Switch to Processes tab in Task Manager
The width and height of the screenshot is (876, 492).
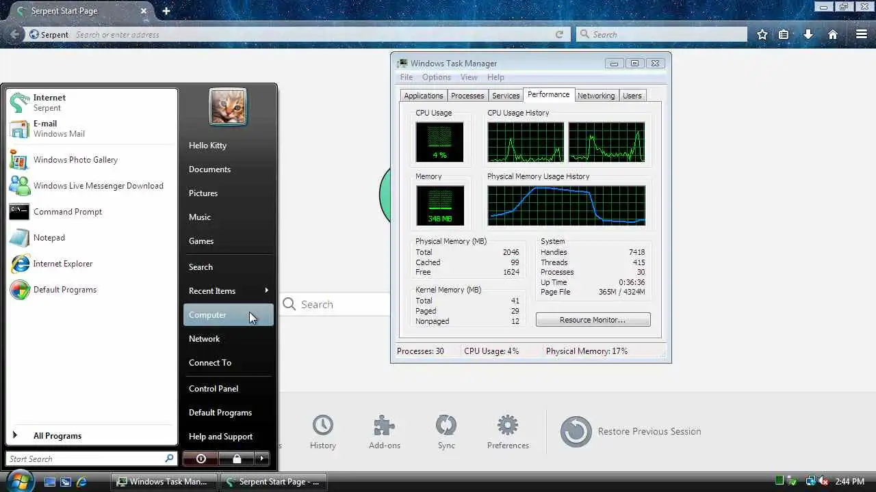tap(467, 96)
